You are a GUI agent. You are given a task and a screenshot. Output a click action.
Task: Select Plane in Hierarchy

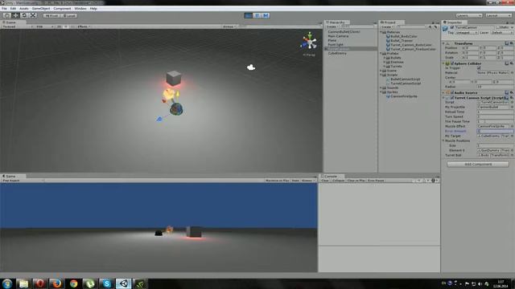pos(332,40)
